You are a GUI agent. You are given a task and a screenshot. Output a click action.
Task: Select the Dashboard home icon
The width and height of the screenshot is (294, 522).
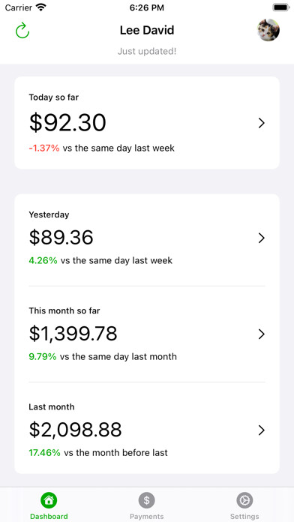49,500
